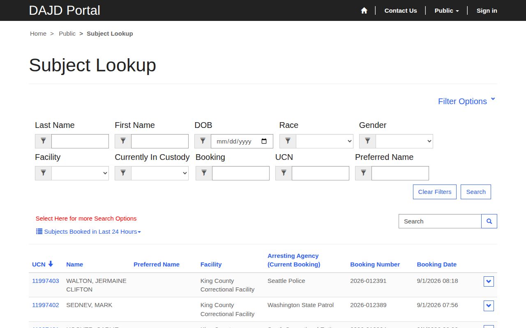Click the Race filter funnel icon

(288, 141)
